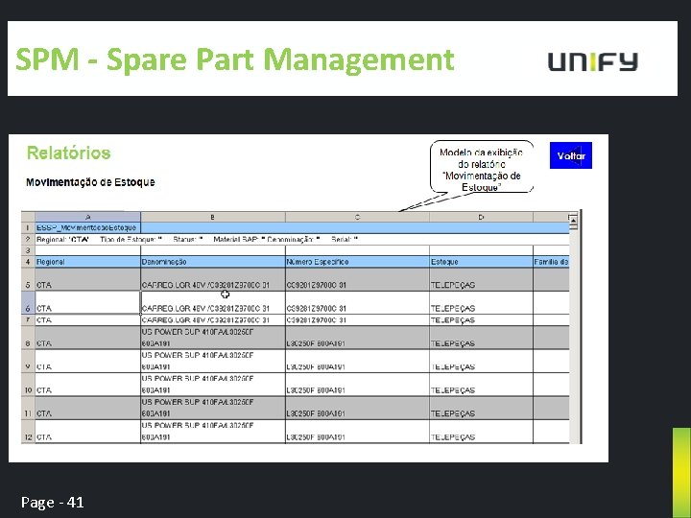Click cell ESSP_MovimentocaoEstoque in row 1
Screen dimensions: 691x518
[x=87, y=227]
